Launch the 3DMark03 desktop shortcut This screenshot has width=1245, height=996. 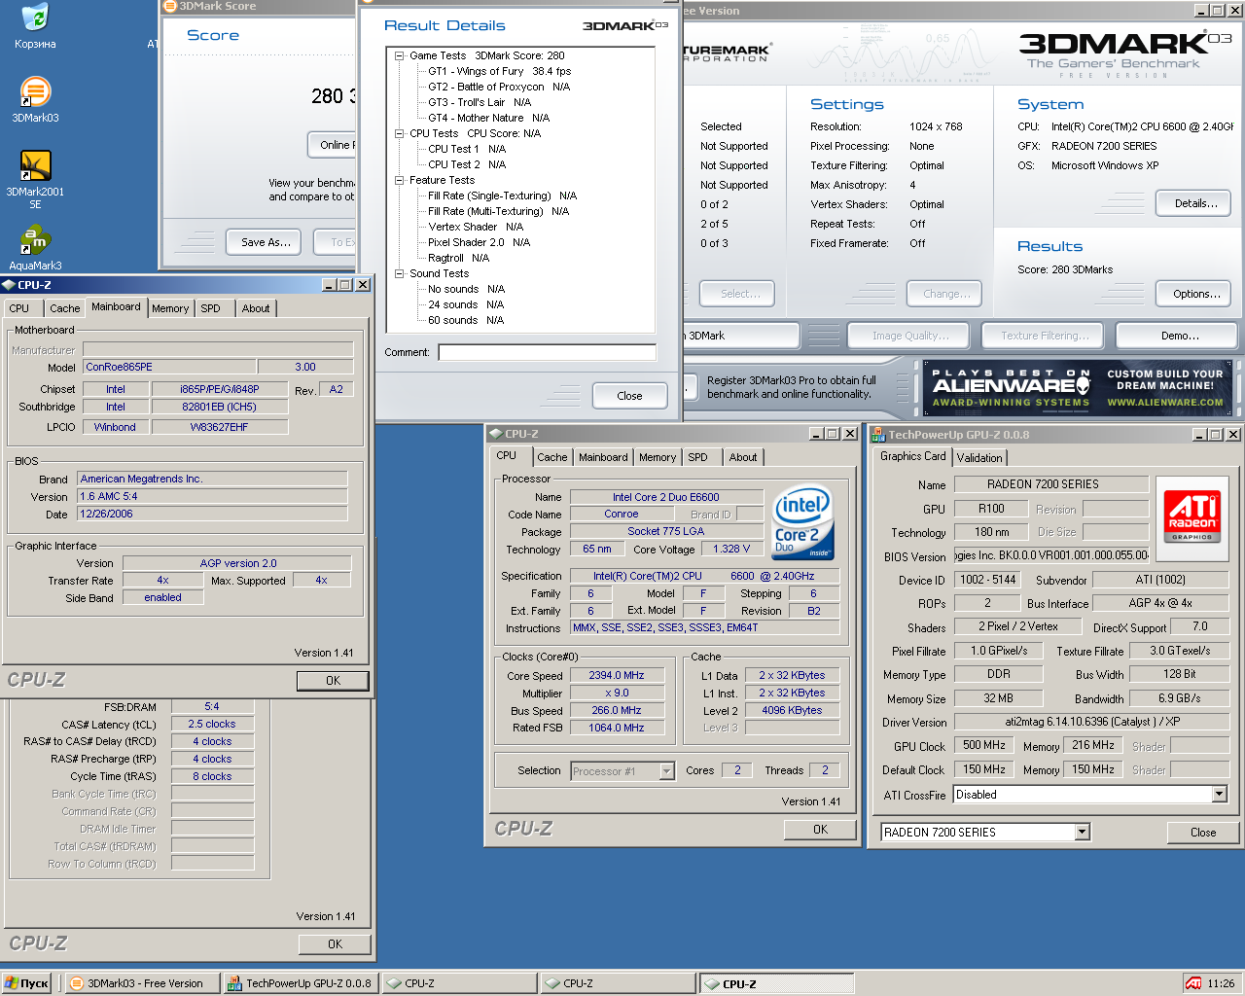pos(35,100)
